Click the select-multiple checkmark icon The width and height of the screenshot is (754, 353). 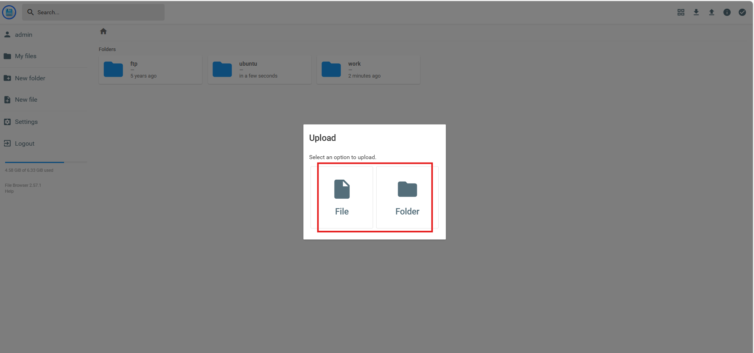pyautogui.click(x=743, y=12)
